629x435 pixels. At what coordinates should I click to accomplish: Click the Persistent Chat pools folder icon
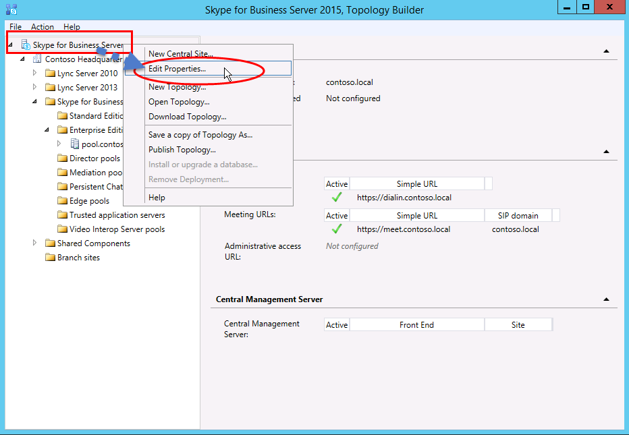pyautogui.click(x=62, y=186)
